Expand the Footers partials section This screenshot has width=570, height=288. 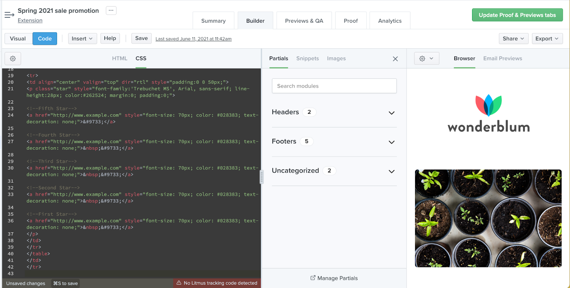pyautogui.click(x=392, y=142)
